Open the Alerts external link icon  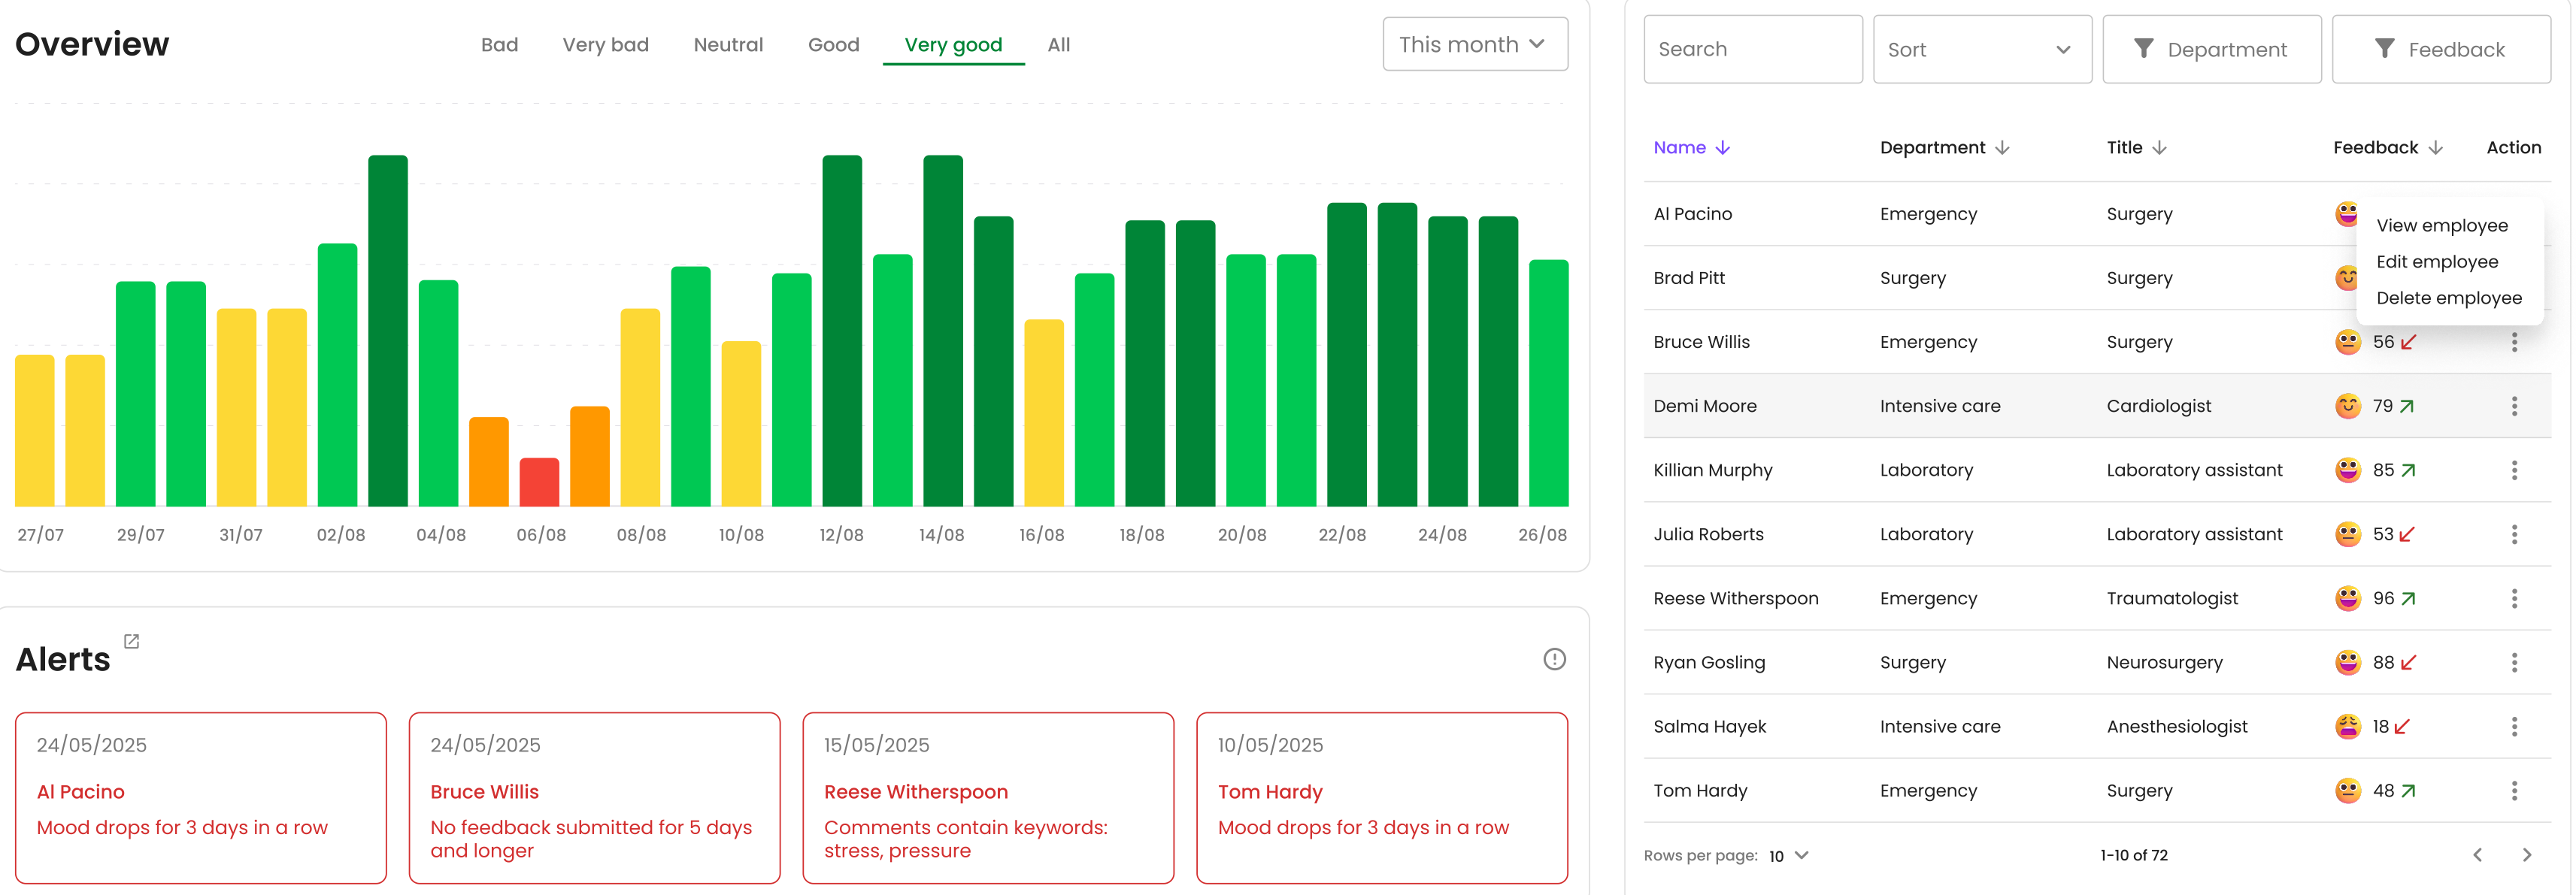tap(131, 641)
